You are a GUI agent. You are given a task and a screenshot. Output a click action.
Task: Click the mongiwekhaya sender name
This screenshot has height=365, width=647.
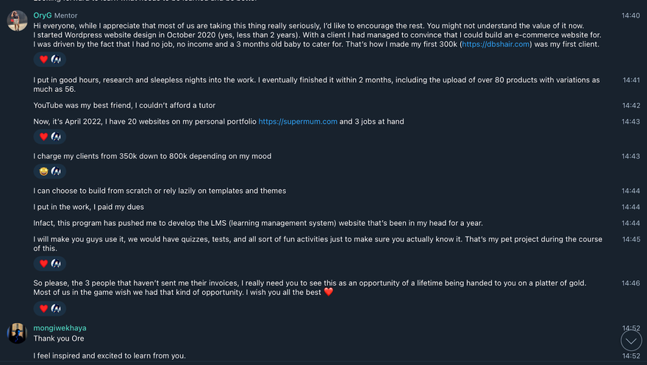60,328
